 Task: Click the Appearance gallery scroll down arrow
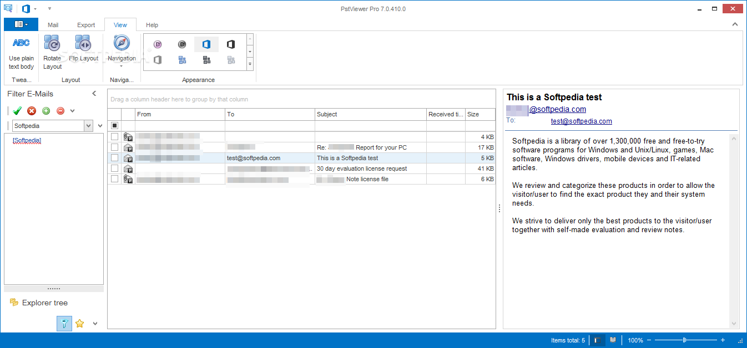[250, 52]
